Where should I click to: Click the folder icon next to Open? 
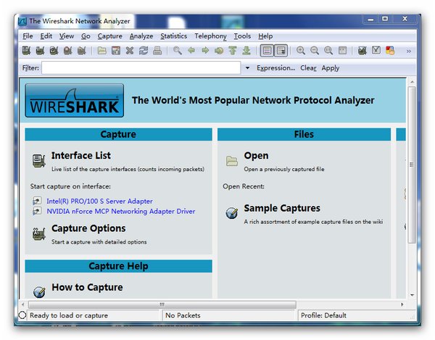(232, 161)
